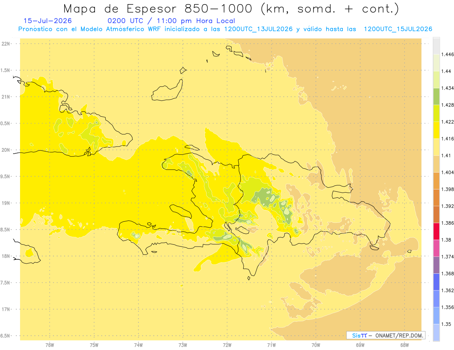Select the date label '15-Jul-2026'
This screenshot has height=350, width=454.
click(48, 21)
